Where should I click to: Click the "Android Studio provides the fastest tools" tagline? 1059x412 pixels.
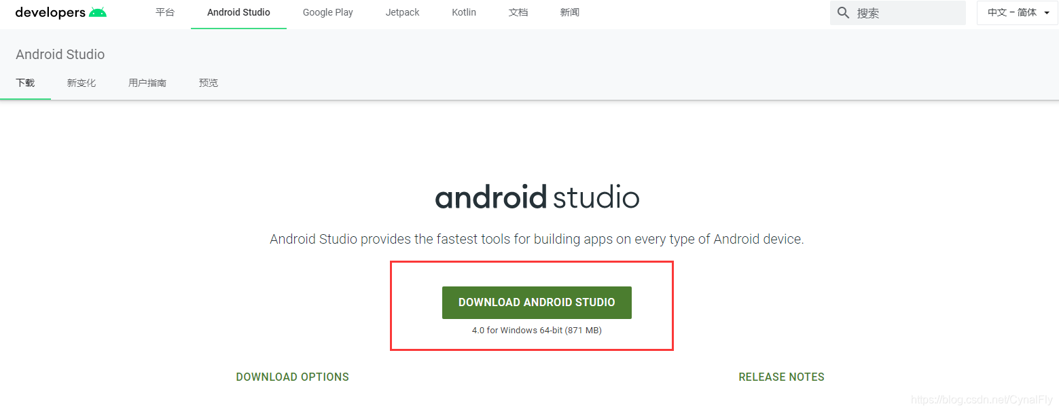coord(537,239)
